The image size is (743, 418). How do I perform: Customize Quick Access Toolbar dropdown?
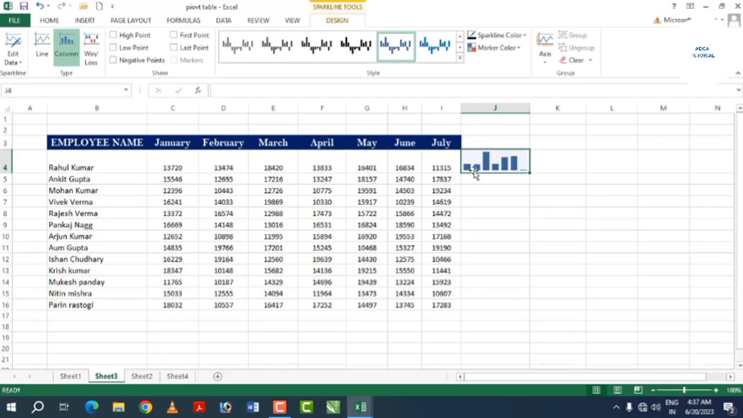click(112, 6)
